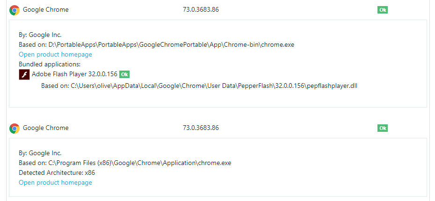Click the Adobe Flash Player icon
This screenshot has height=201, width=435.
[24, 75]
